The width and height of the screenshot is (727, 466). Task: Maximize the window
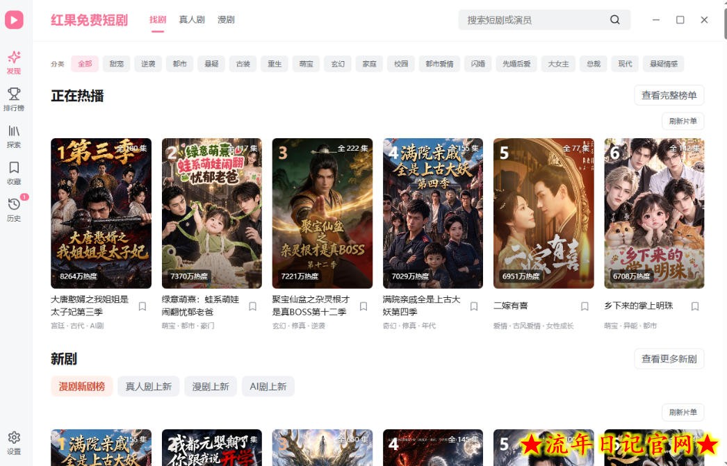point(680,20)
